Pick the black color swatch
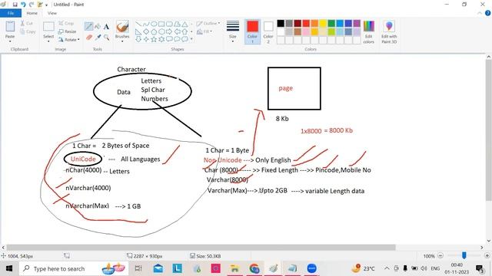Image resolution: width=492 pixels, height=276 pixels. click(281, 24)
